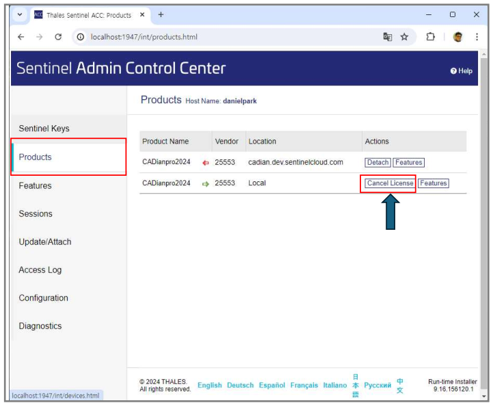Click Detach for the cloud license
The image size is (491, 403).
click(x=377, y=162)
